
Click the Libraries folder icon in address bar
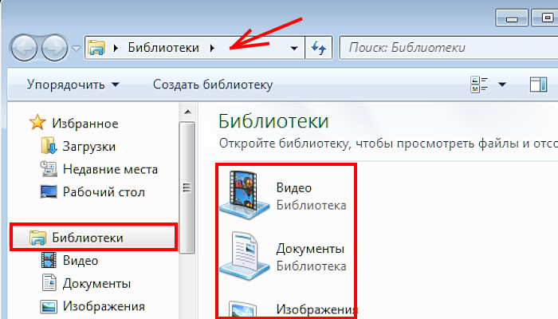(96, 48)
